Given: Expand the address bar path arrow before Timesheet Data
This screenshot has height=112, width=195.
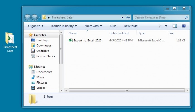Looking at the screenshot, I should 49,17.
